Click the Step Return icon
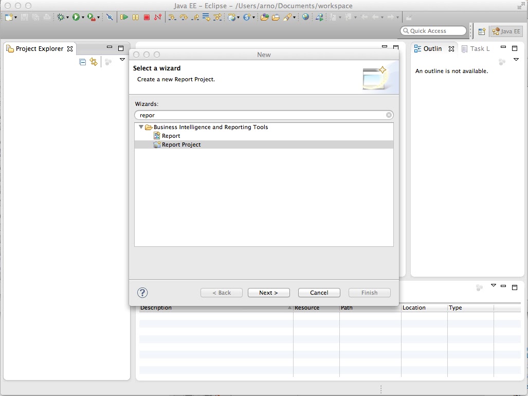528x396 pixels. pos(195,17)
